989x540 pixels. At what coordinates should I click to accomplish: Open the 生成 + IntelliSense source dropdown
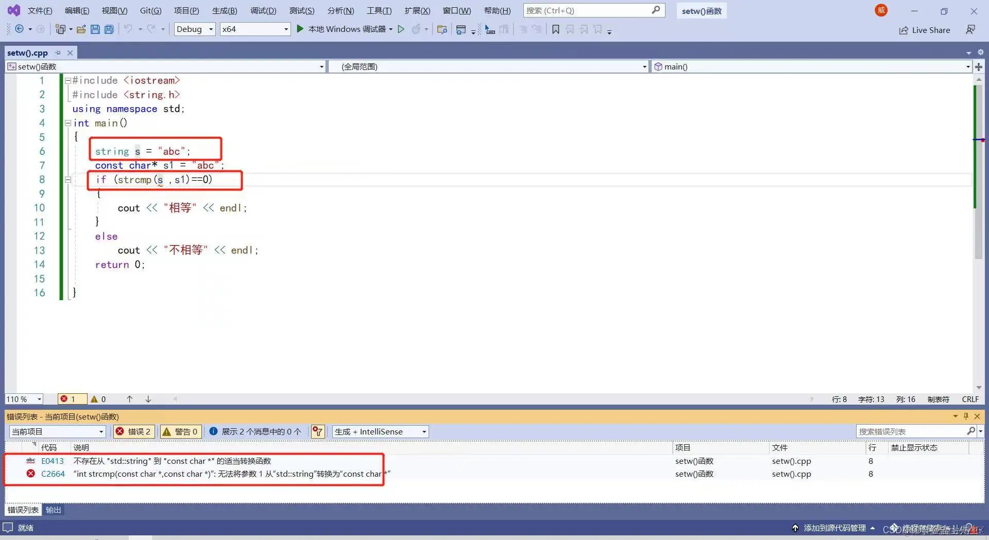tap(380, 431)
